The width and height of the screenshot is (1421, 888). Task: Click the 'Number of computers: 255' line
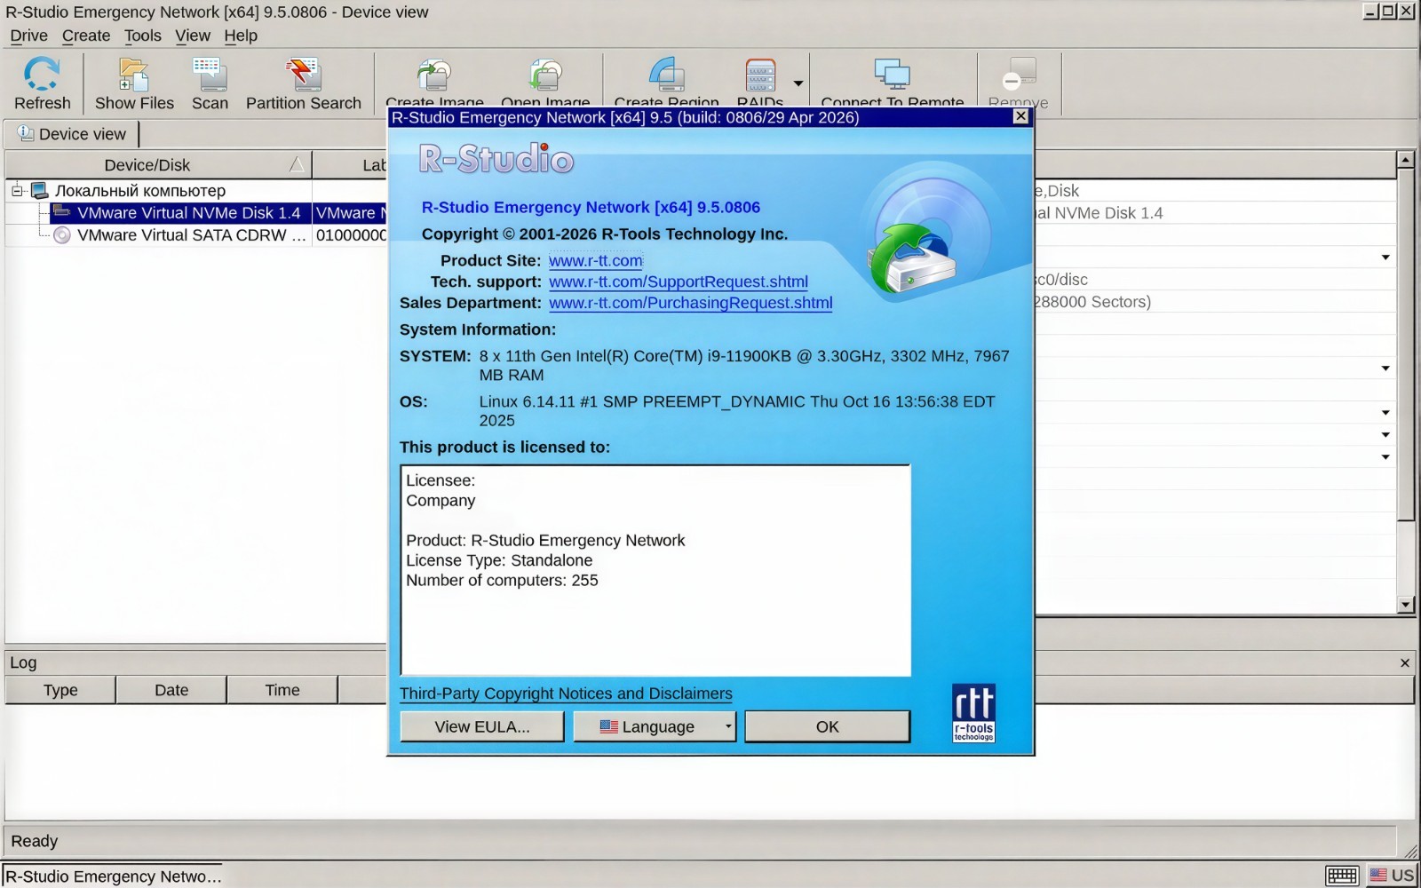(502, 581)
